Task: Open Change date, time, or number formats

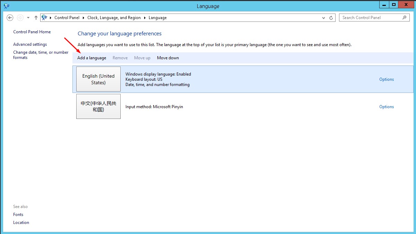Action: tap(41, 55)
